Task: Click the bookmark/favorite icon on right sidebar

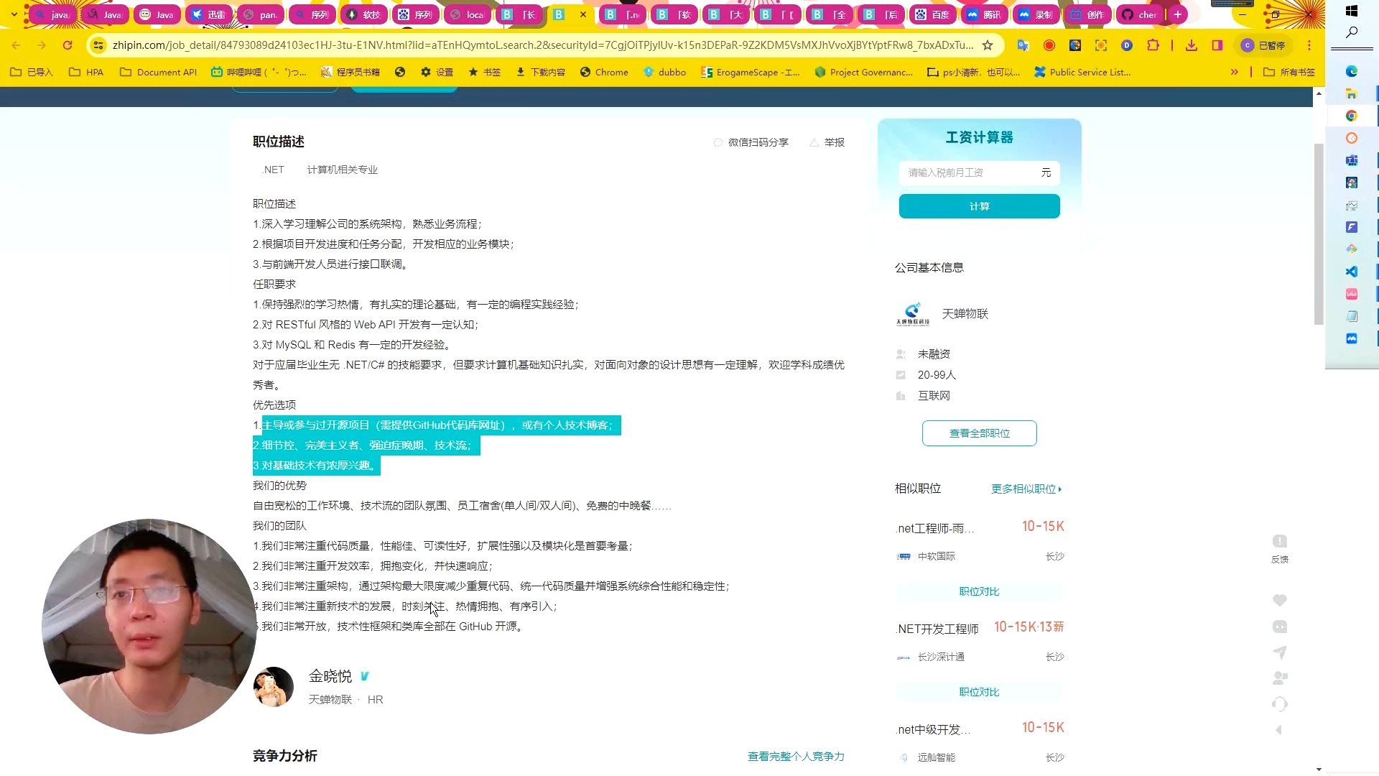Action: tap(1278, 600)
